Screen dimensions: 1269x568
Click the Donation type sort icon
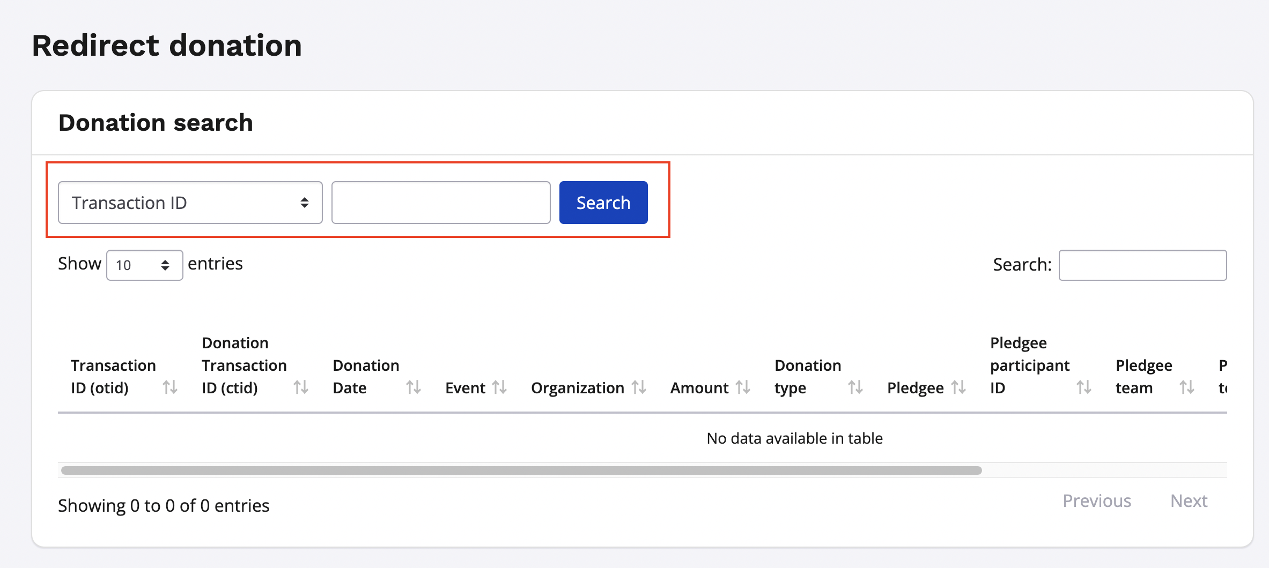(x=855, y=387)
